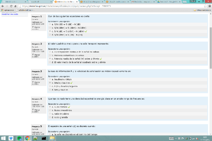Close the Leccion 7 Google Drive tab
The width and height of the screenshot is (212, 141).
[x=180, y=2]
